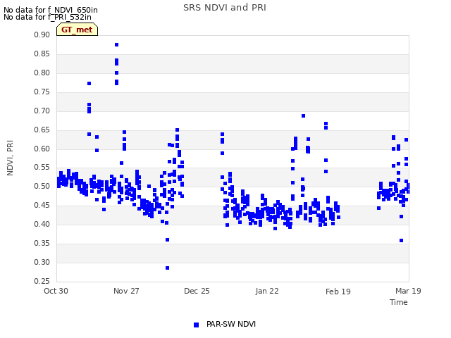Screen dimensions: 451x338
Task: Click the 0.85 y-axis tick label
Action: tap(42, 54)
